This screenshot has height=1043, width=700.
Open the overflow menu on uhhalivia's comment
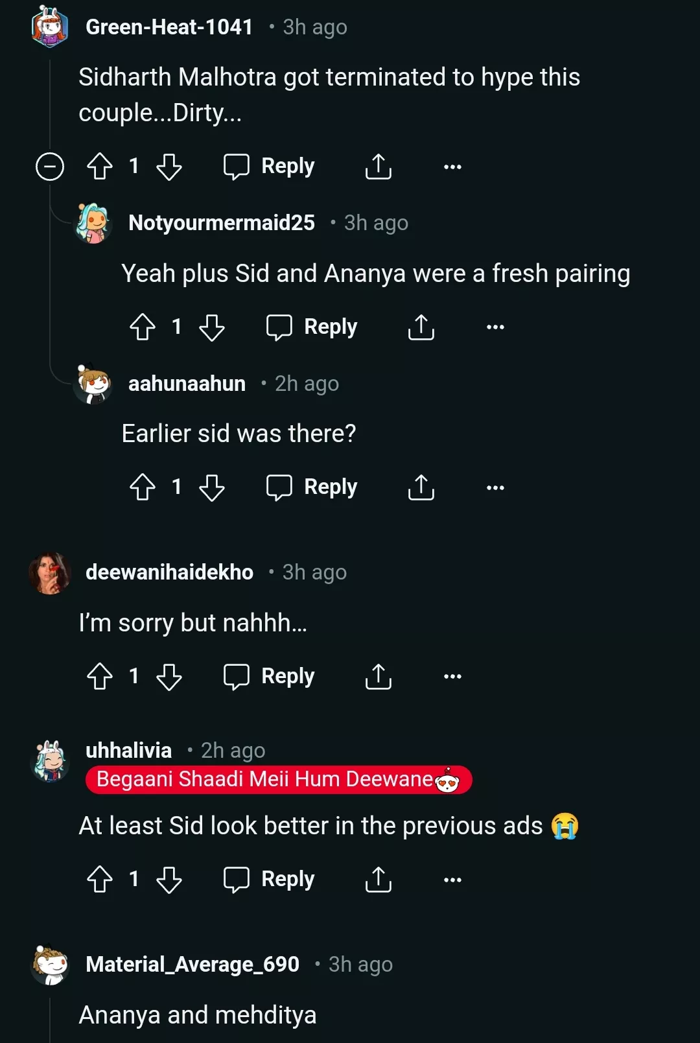[451, 880]
